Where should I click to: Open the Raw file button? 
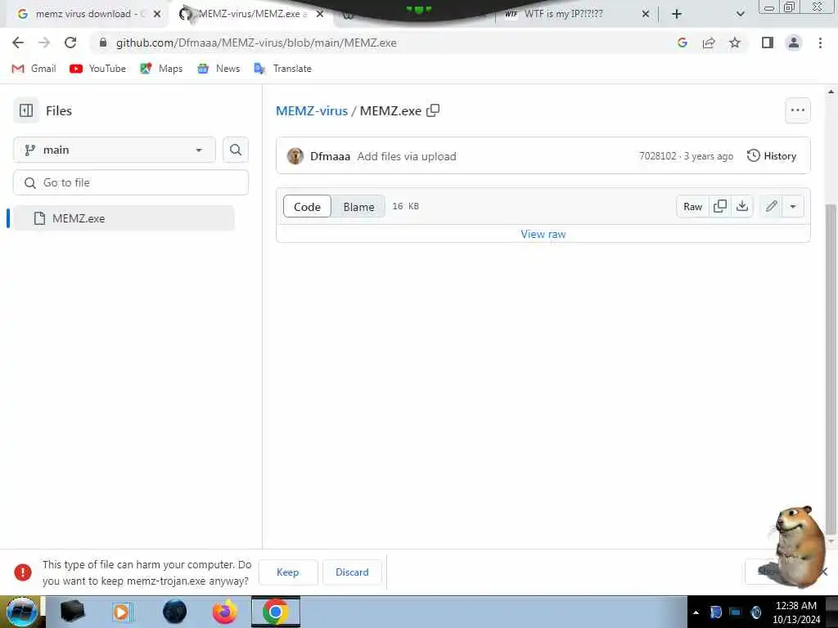(x=692, y=207)
